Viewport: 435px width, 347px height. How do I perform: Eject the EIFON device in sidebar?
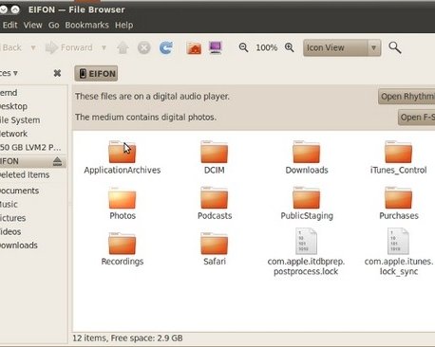(x=57, y=161)
